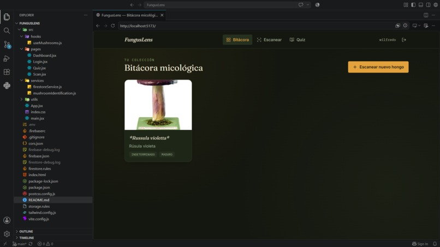Image resolution: width=440 pixels, height=247 pixels.
Task: Click the localhost:5173 address field
Action: click(255, 26)
